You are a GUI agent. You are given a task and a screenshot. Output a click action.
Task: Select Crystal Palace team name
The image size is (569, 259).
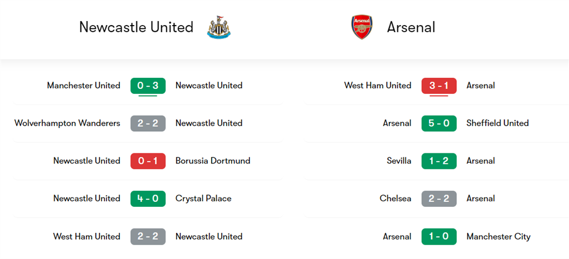[x=203, y=198]
